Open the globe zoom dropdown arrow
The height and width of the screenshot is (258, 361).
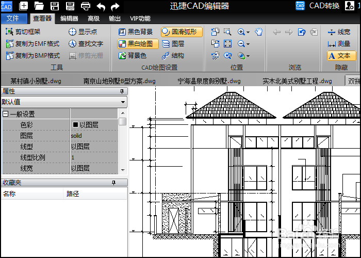248,56
